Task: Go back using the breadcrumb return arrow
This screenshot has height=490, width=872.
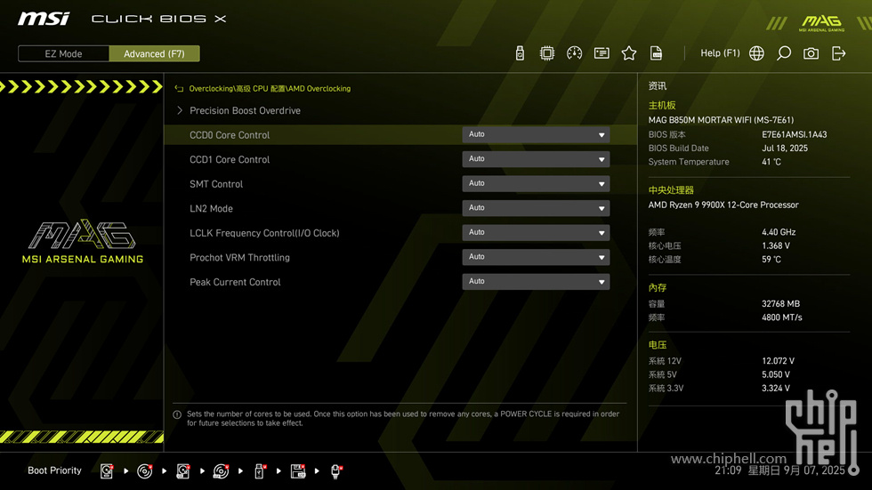Action: tap(179, 88)
